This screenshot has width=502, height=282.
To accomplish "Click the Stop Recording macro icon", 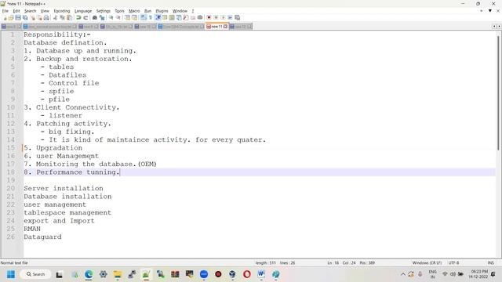I will (216, 17).
